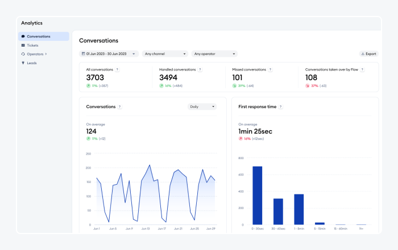Screen dimensions: 398x250
Task: Open the date range dropdown
Action: pyautogui.click(x=109, y=54)
